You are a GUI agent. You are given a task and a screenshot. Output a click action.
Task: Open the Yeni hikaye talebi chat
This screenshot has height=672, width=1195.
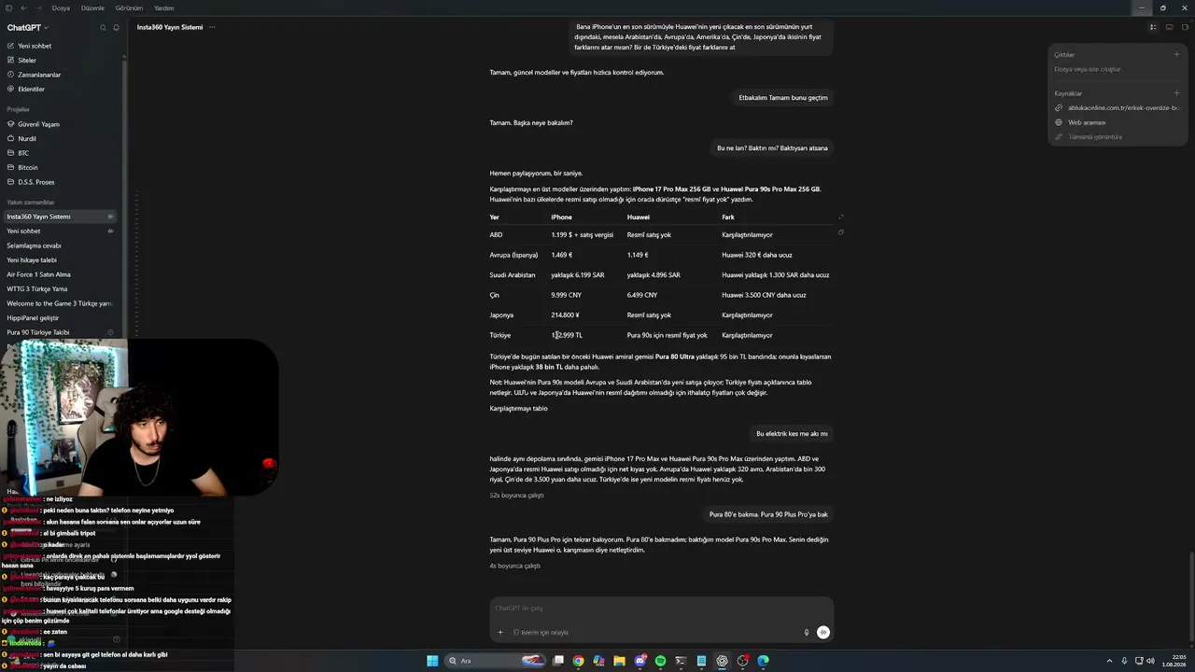[x=61, y=259]
